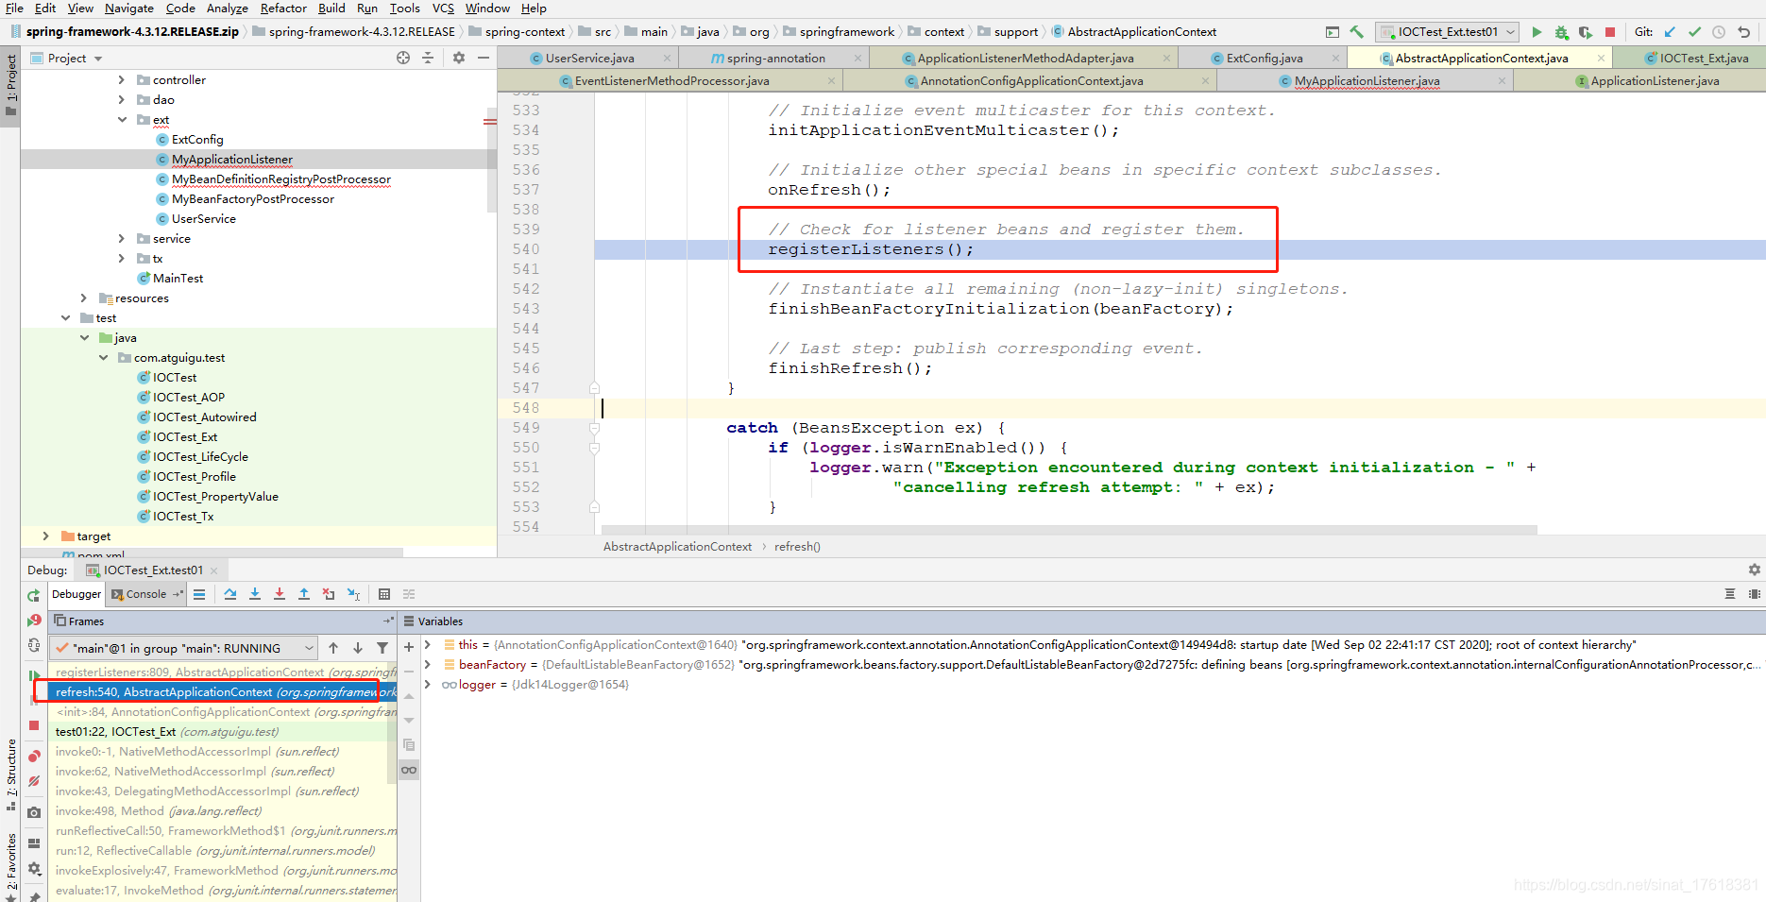Commit changes with the Git checkmark icon
Image resolution: width=1766 pixels, height=902 pixels.
click(x=1694, y=32)
